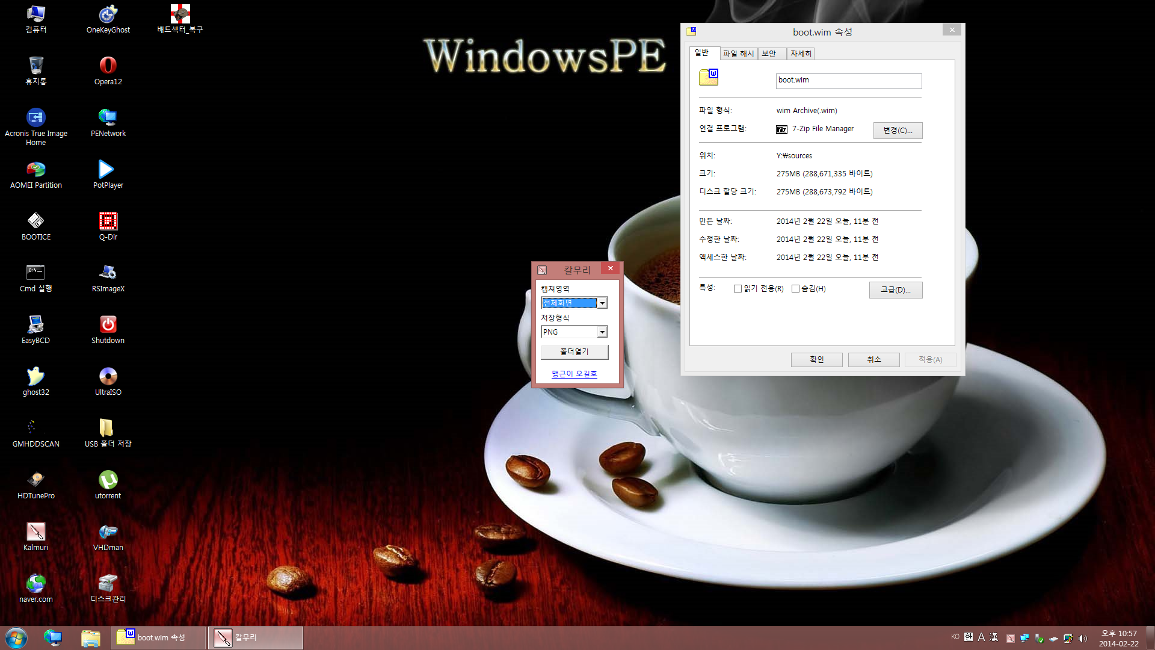Open naver.com shortcut icon

click(36, 588)
